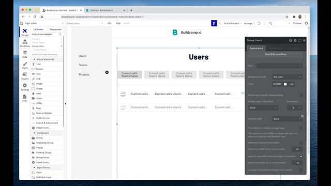This screenshot has height=186, width=331.
Task: Open the Shadow style None dropdown
Action: coord(287,119)
